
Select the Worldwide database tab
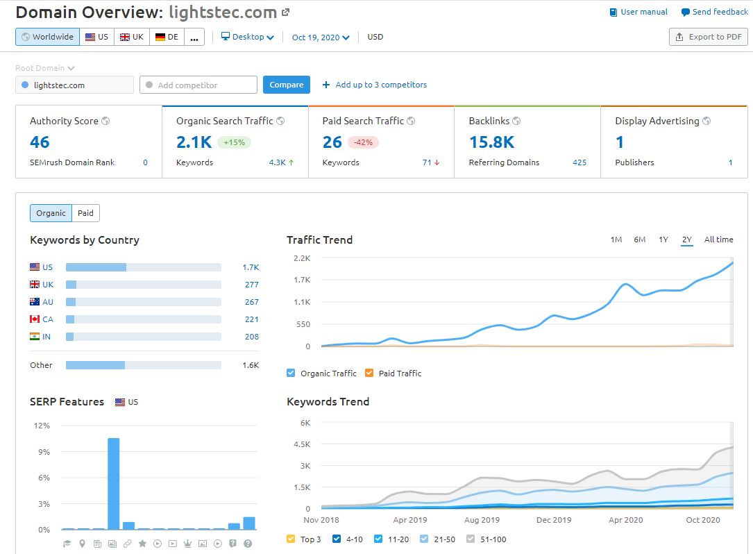(48, 37)
